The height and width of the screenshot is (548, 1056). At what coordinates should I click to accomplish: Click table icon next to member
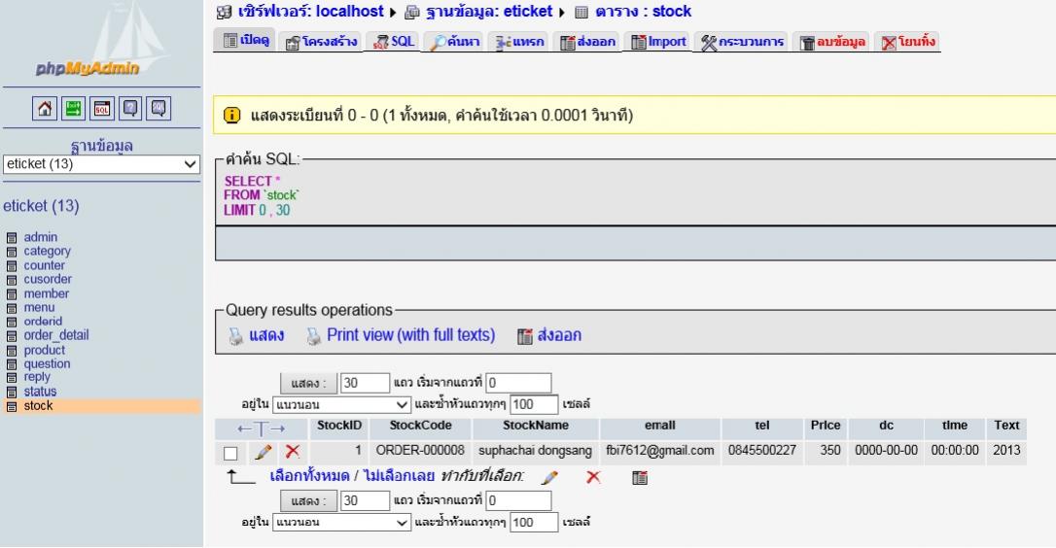point(12,294)
